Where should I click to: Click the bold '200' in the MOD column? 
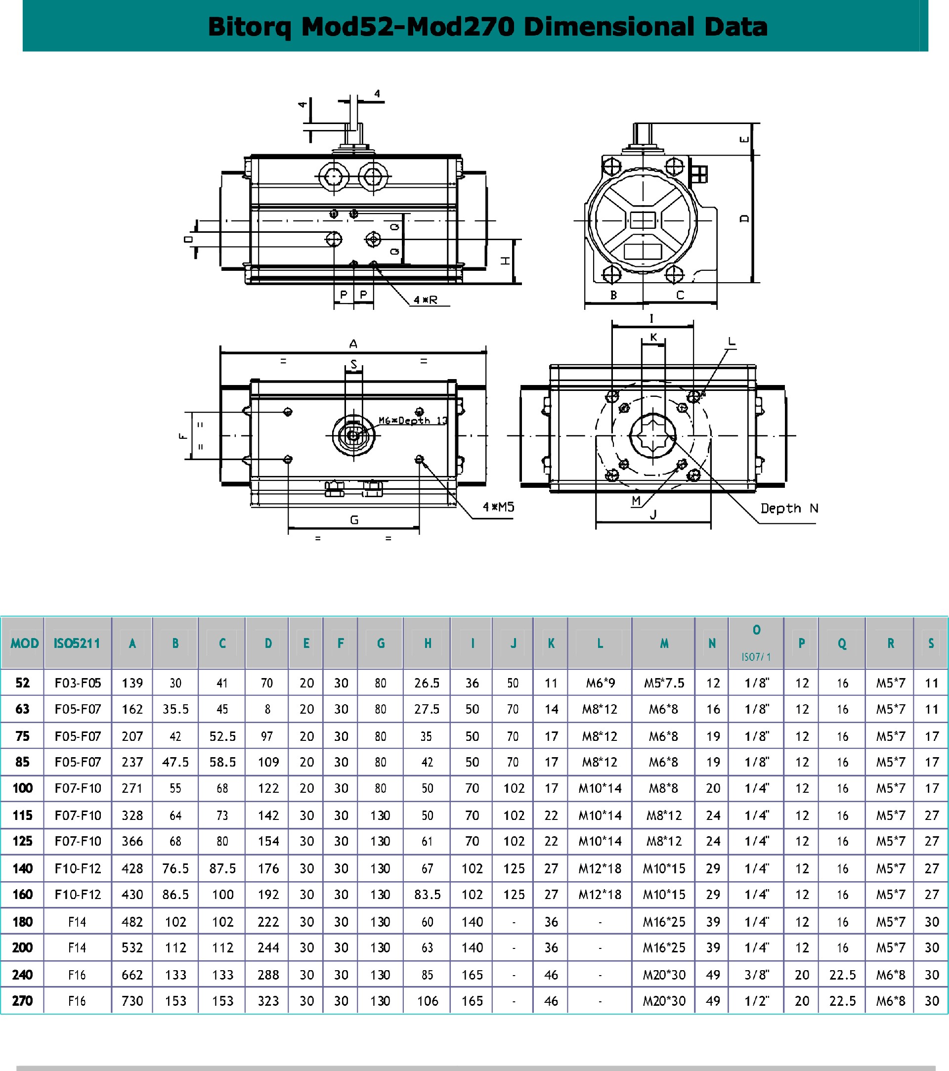pyautogui.click(x=23, y=948)
